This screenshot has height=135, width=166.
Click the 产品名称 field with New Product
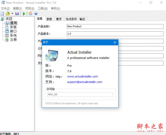[115, 27]
